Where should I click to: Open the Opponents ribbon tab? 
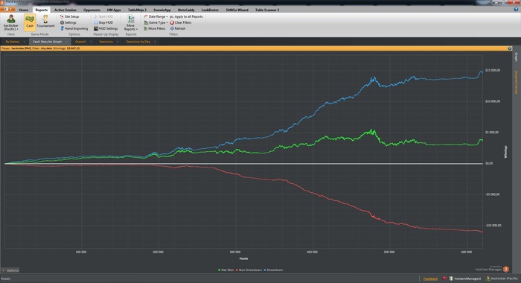click(x=92, y=10)
